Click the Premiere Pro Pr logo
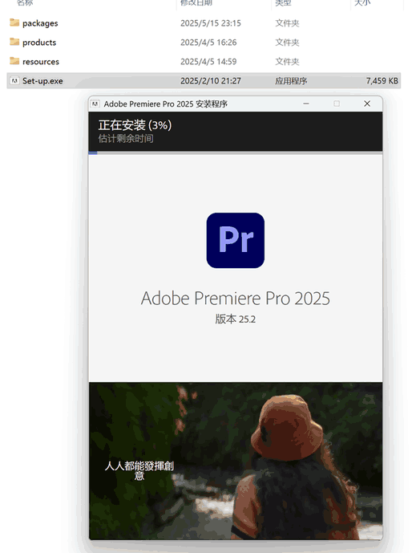416x553 pixels. pyautogui.click(x=236, y=240)
